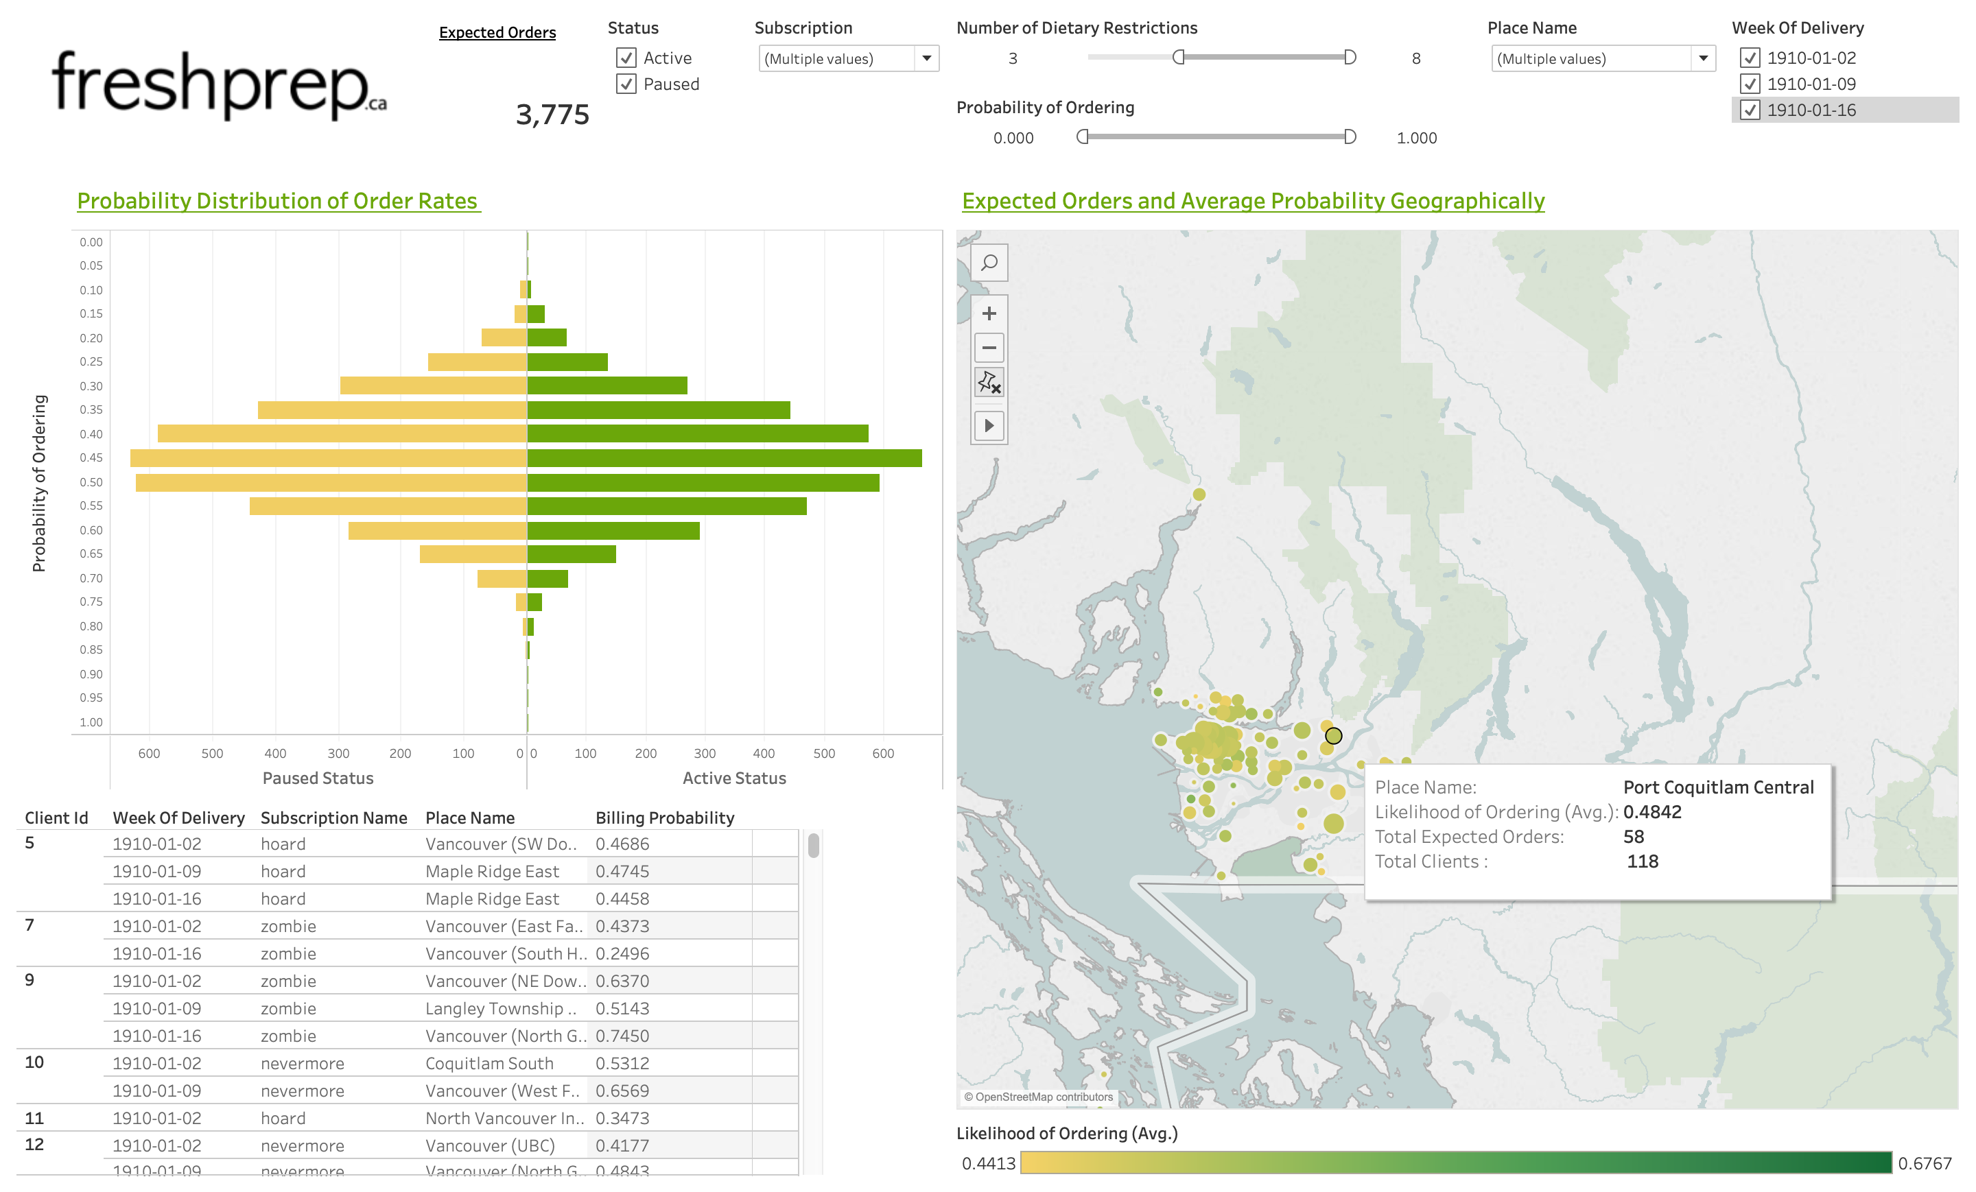The height and width of the screenshot is (1192, 1976).
Task: Click North Vancouver In.. place cell
Action: (505, 1118)
